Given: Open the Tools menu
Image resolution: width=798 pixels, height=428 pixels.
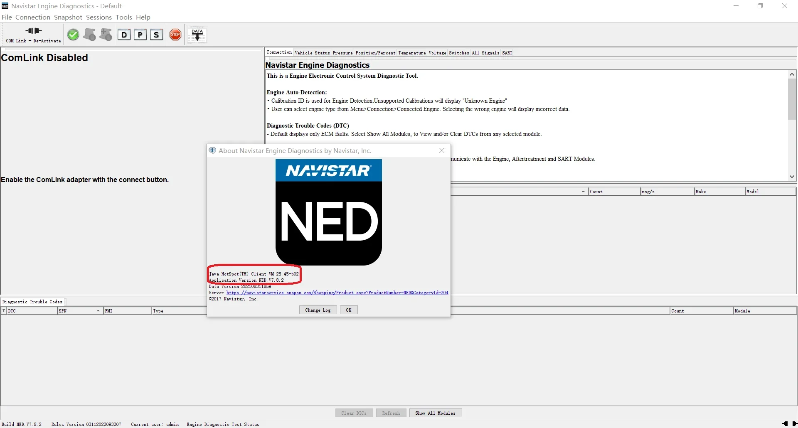Looking at the screenshot, I should tap(124, 17).
